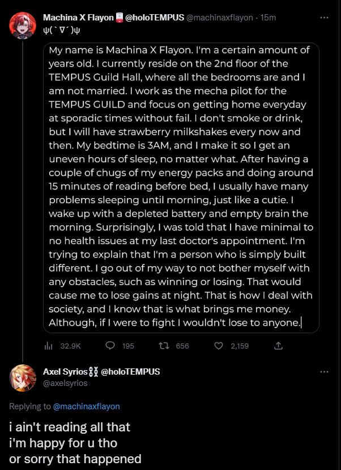
Task: Click the 15m timestamp link
Action: coord(268,18)
